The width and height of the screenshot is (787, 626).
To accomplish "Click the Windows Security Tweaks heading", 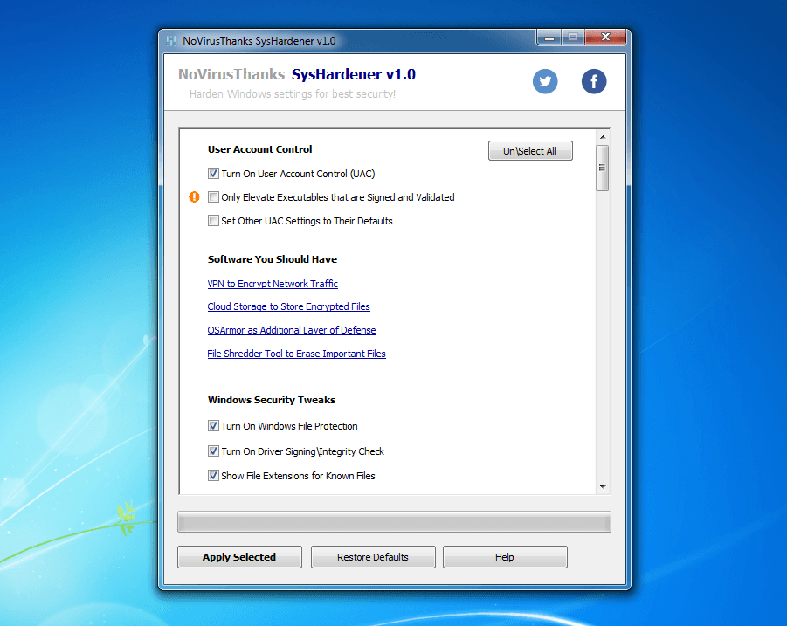I will (x=272, y=400).
